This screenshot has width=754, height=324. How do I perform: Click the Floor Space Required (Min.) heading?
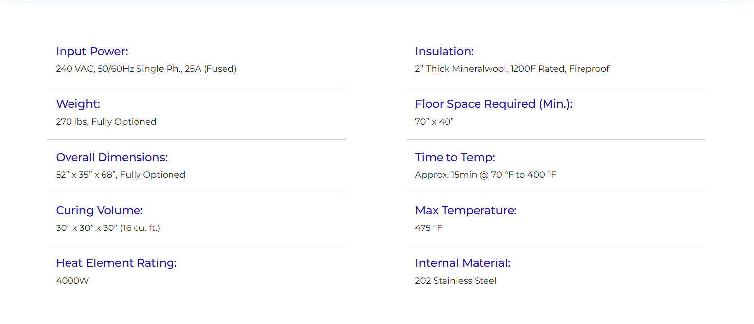point(494,104)
